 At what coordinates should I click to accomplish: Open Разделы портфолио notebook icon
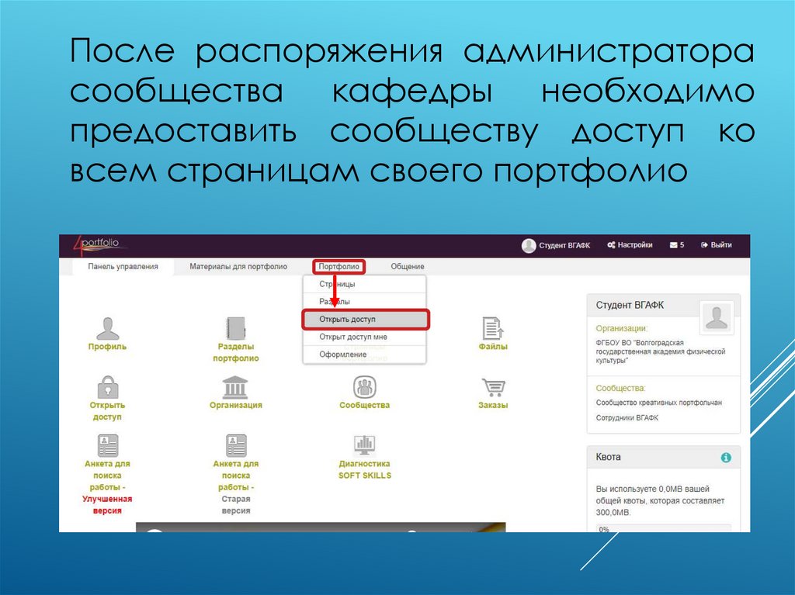coord(236,328)
